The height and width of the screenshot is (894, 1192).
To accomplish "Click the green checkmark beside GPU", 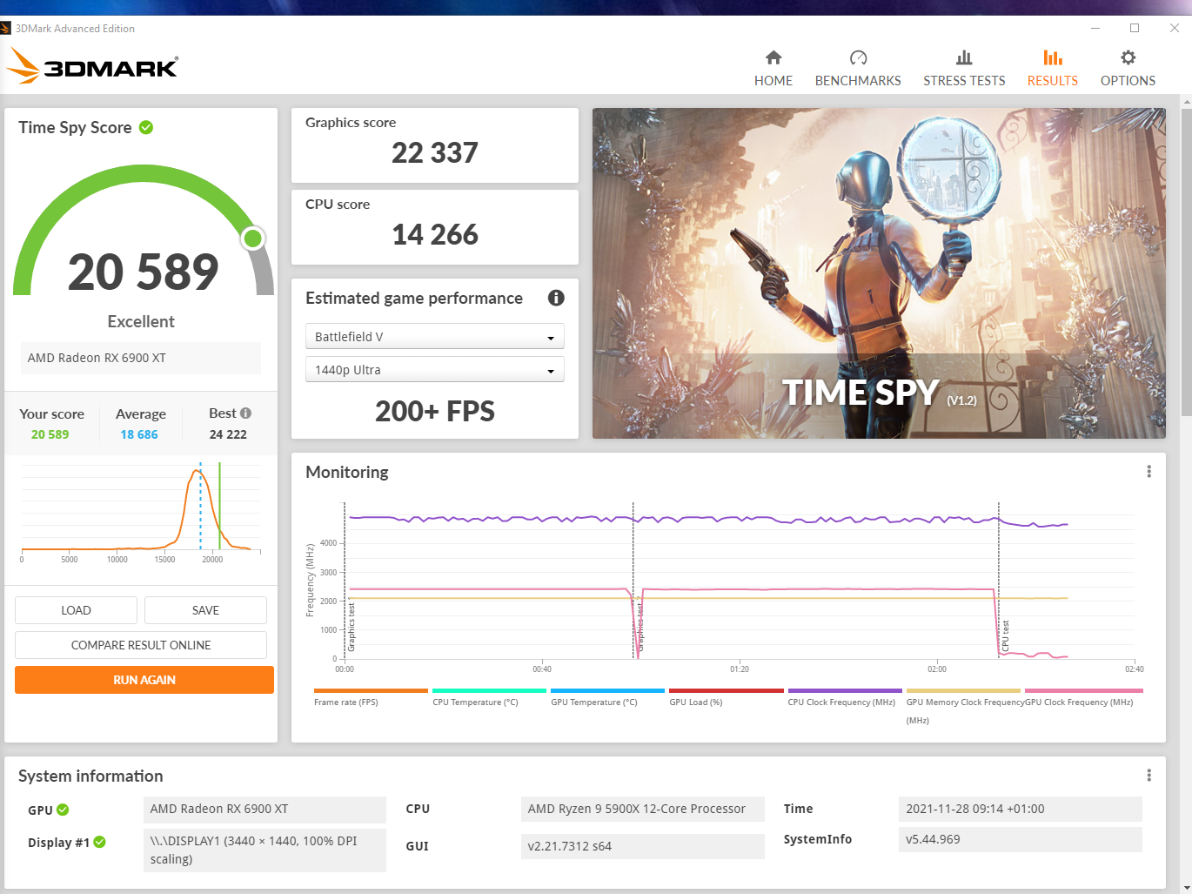I will (x=63, y=810).
